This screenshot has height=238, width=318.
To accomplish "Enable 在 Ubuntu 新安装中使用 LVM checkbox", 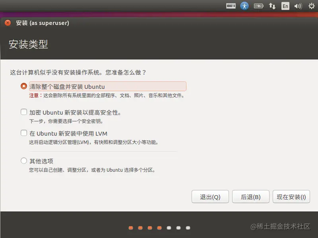I will coord(24,133).
